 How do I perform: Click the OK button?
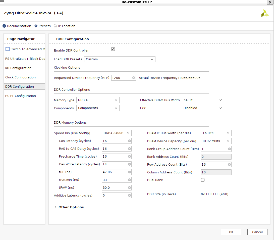[231, 232]
